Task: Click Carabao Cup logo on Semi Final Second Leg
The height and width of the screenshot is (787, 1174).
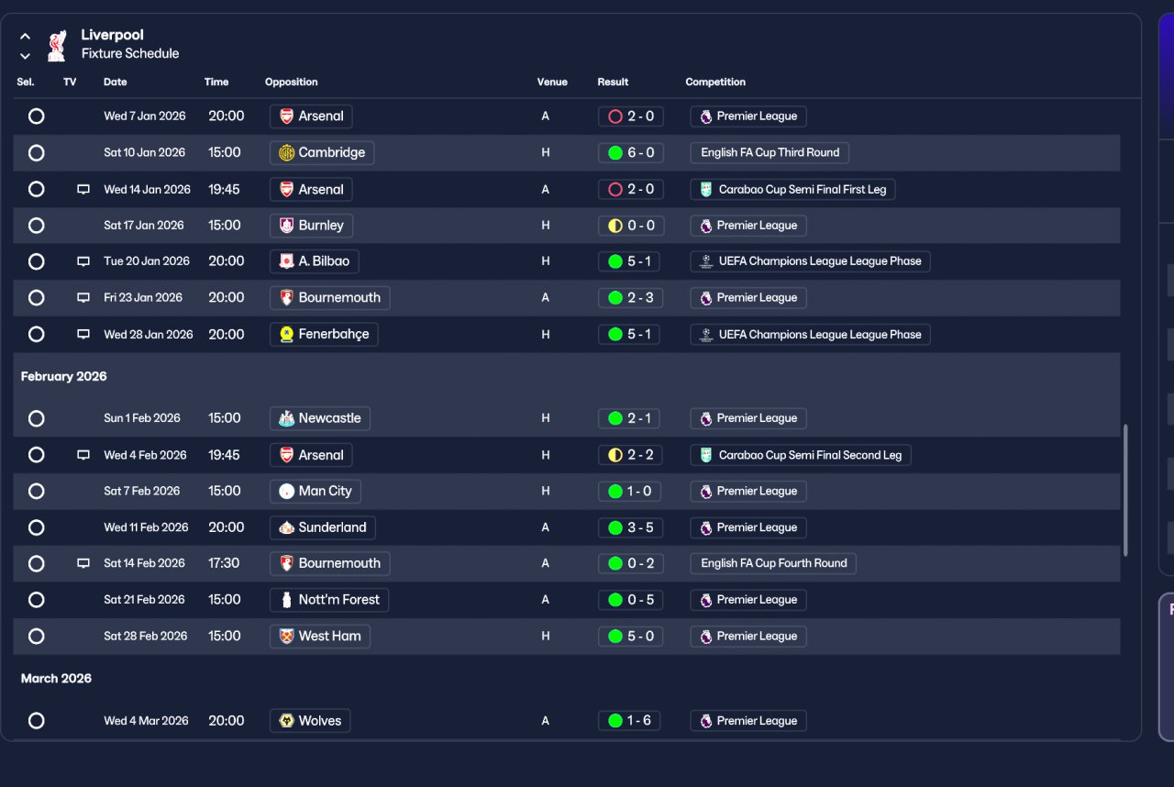Action: click(705, 455)
